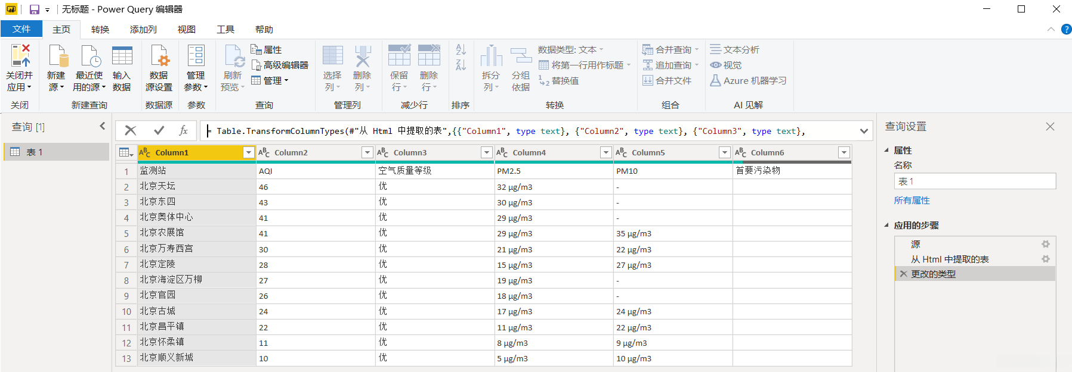The image size is (1072, 372).
Task: Open gear settings for 源 step
Action: pyautogui.click(x=1046, y=244)
